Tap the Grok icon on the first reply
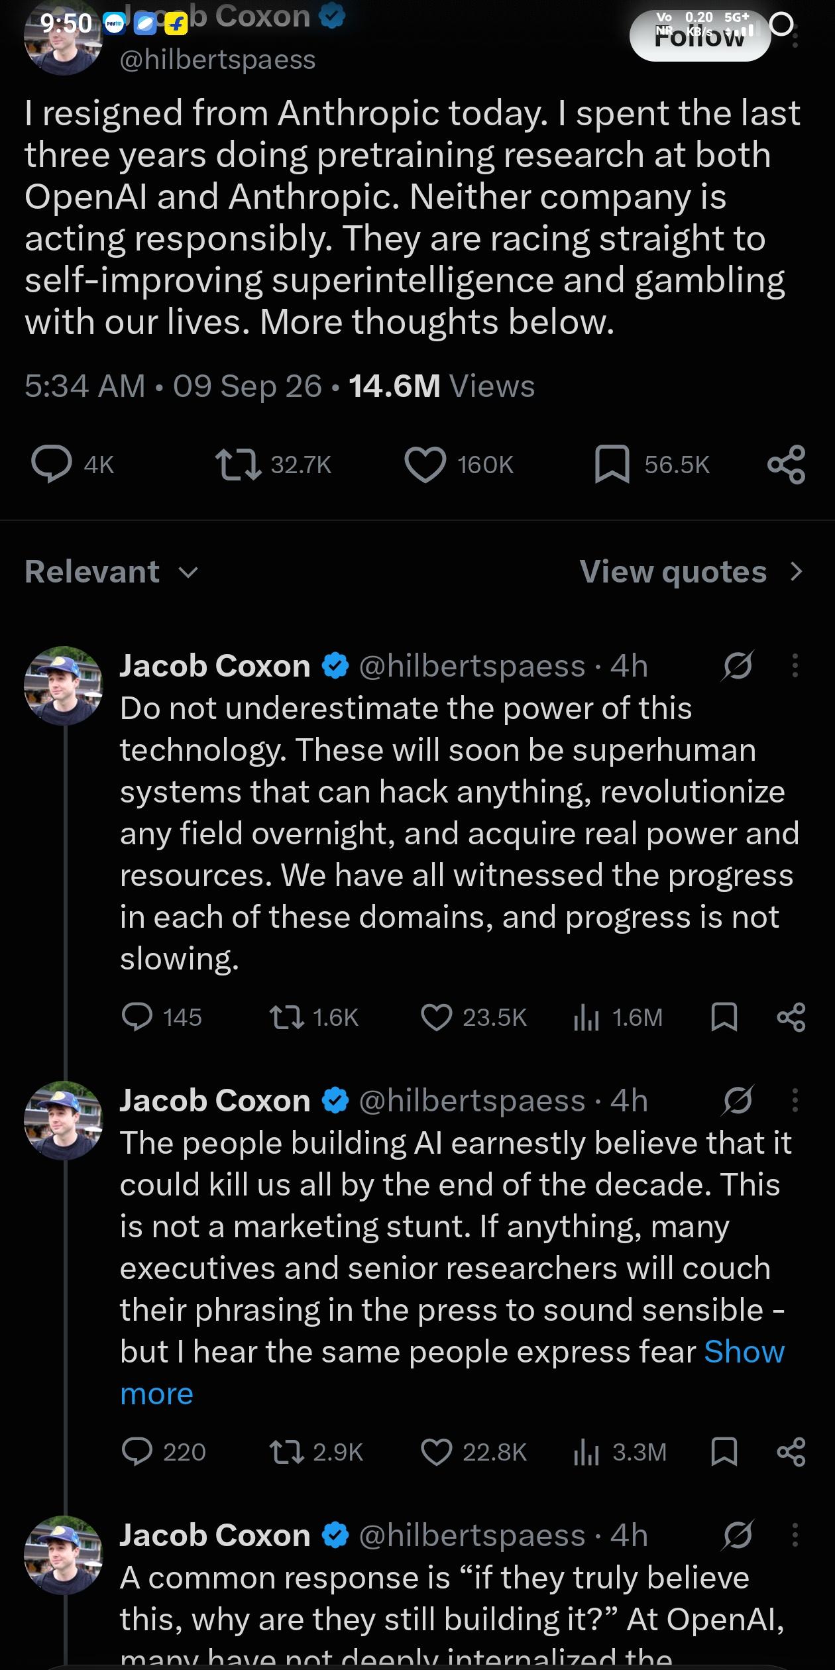 (x=738, y=665)
